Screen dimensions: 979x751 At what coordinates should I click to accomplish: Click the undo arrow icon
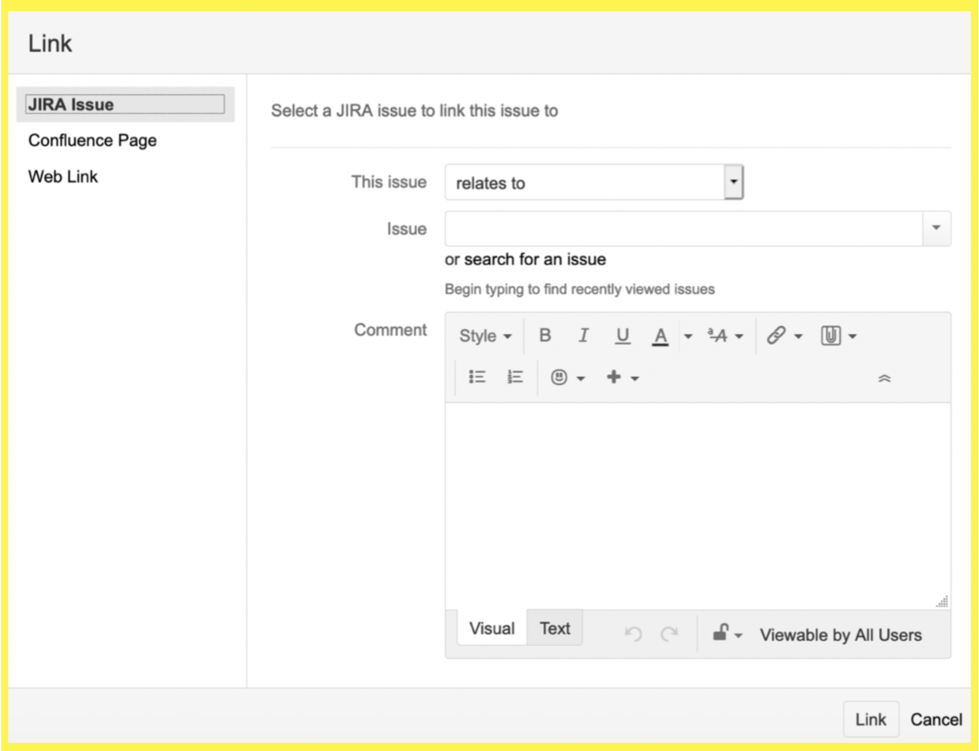click(x=633, y=634)
